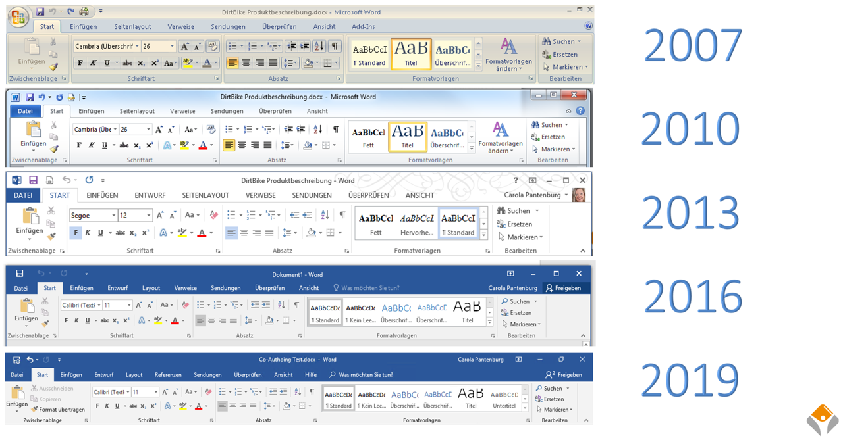
Task: Click the Save icon in Word 2007 quick access
Action: click(x=40, y=12)
